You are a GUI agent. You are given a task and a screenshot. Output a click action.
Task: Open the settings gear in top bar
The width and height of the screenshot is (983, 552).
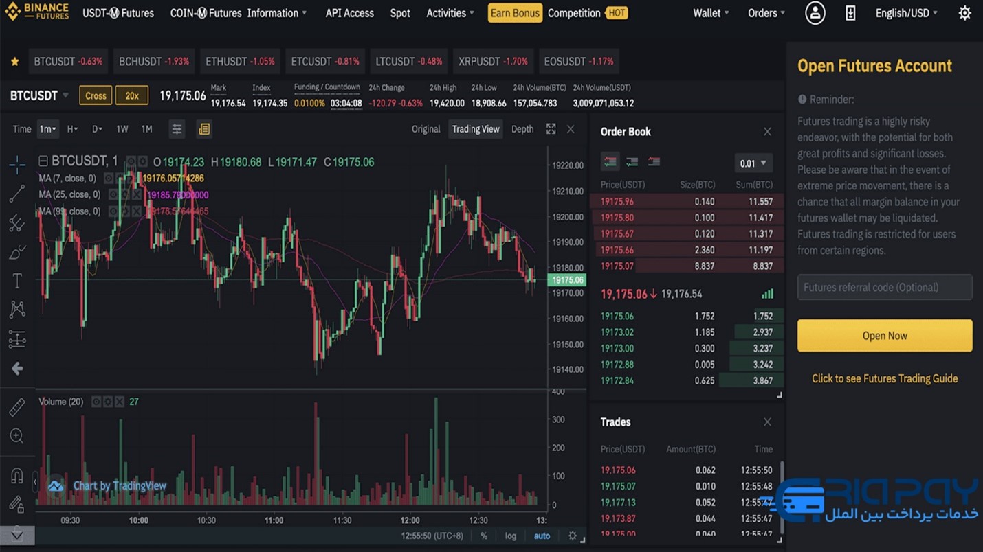[x=965, y=13]
